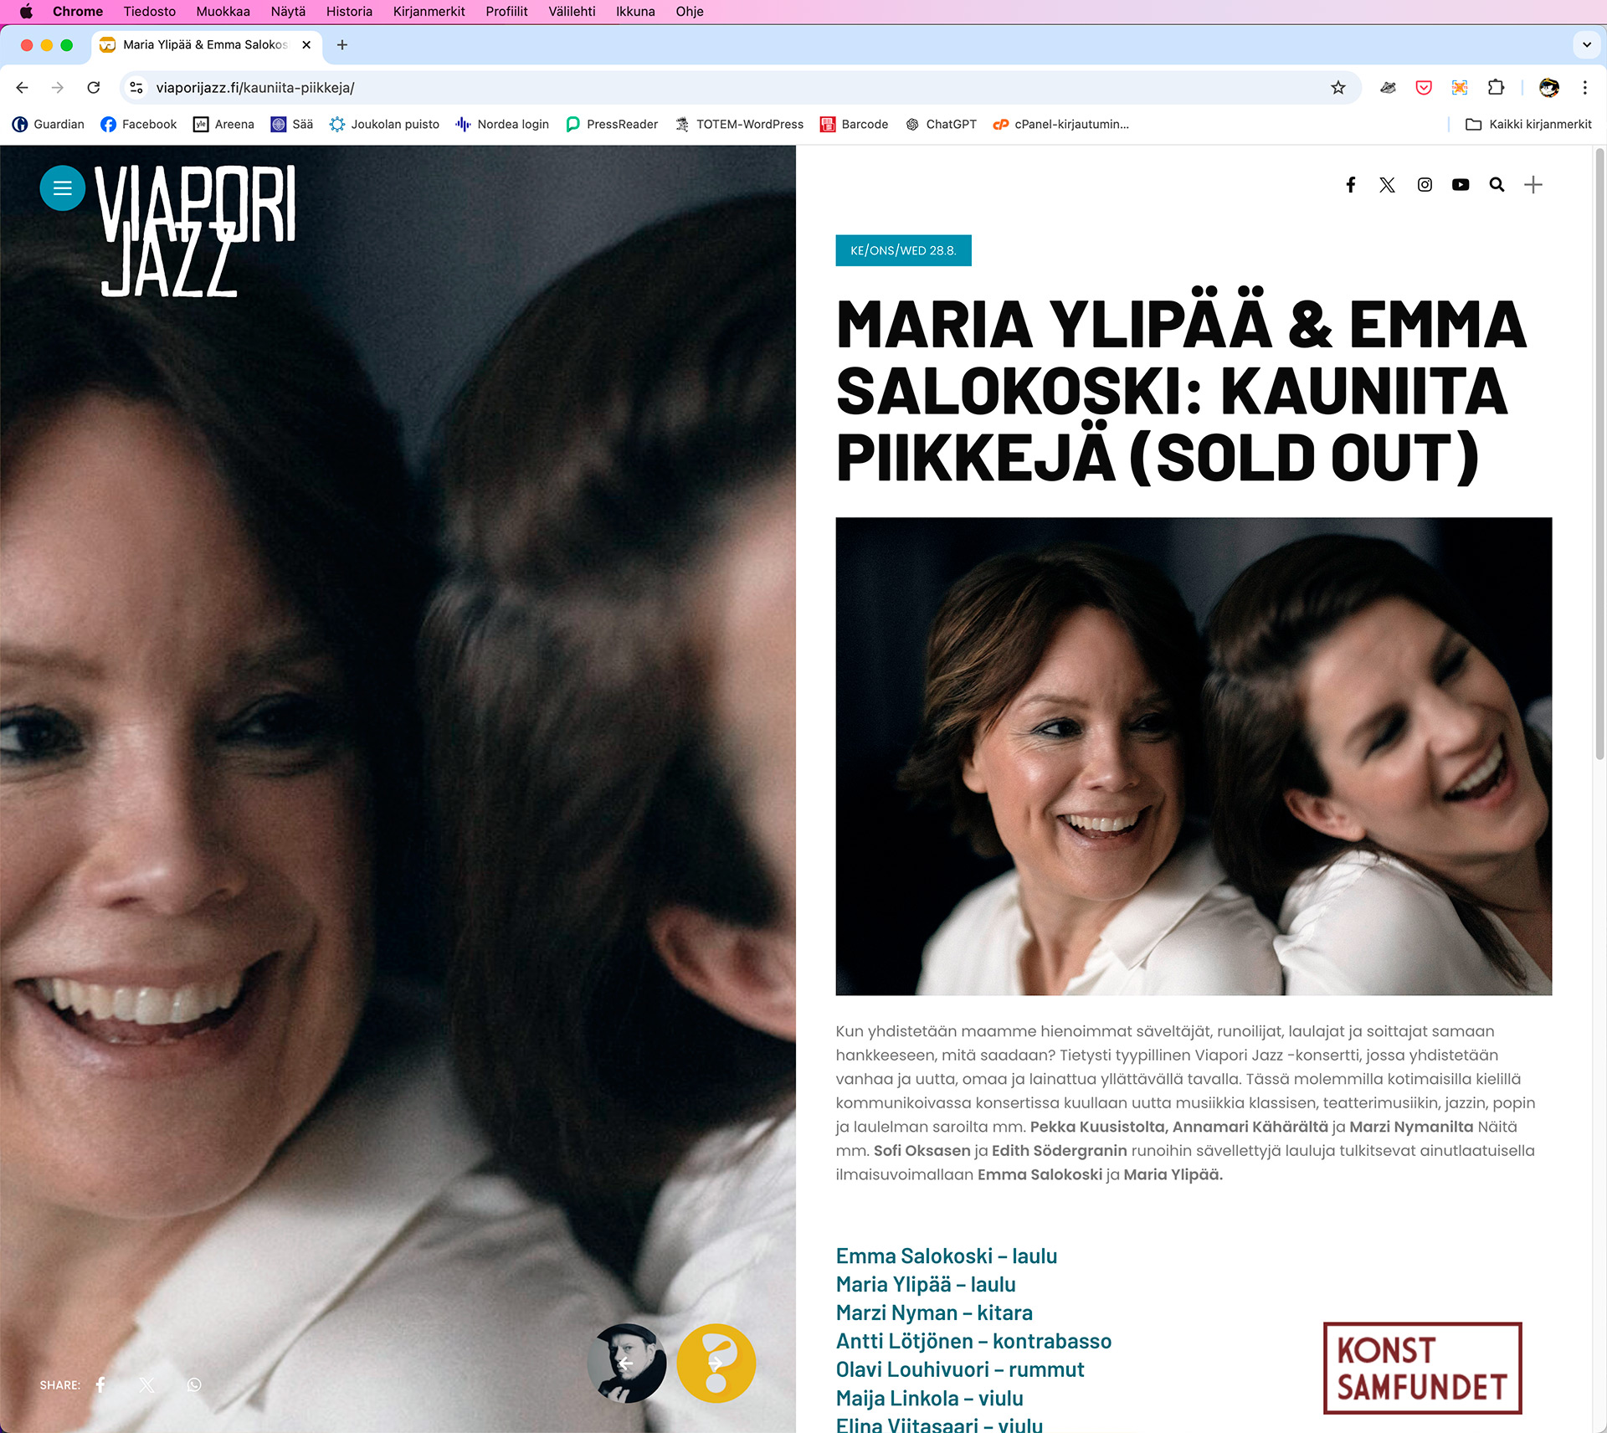Viewport: 1607px width, 1433px height.
Task: Click the Konst Samfundet sponsor logo
Action: pos(1423,1369)
